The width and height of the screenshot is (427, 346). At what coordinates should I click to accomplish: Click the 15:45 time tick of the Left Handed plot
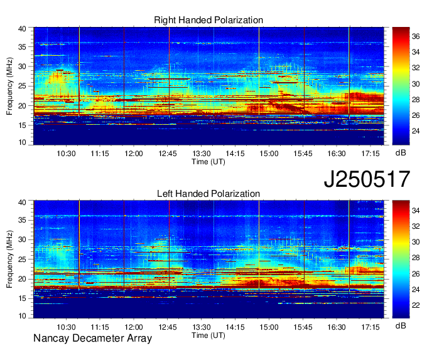[x=303, y=327]
